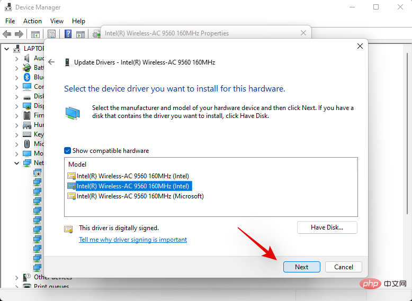This screenshot has height=301, width=412.
Task: Click the Other devices icon in device tree
Action: pos(27,277)
